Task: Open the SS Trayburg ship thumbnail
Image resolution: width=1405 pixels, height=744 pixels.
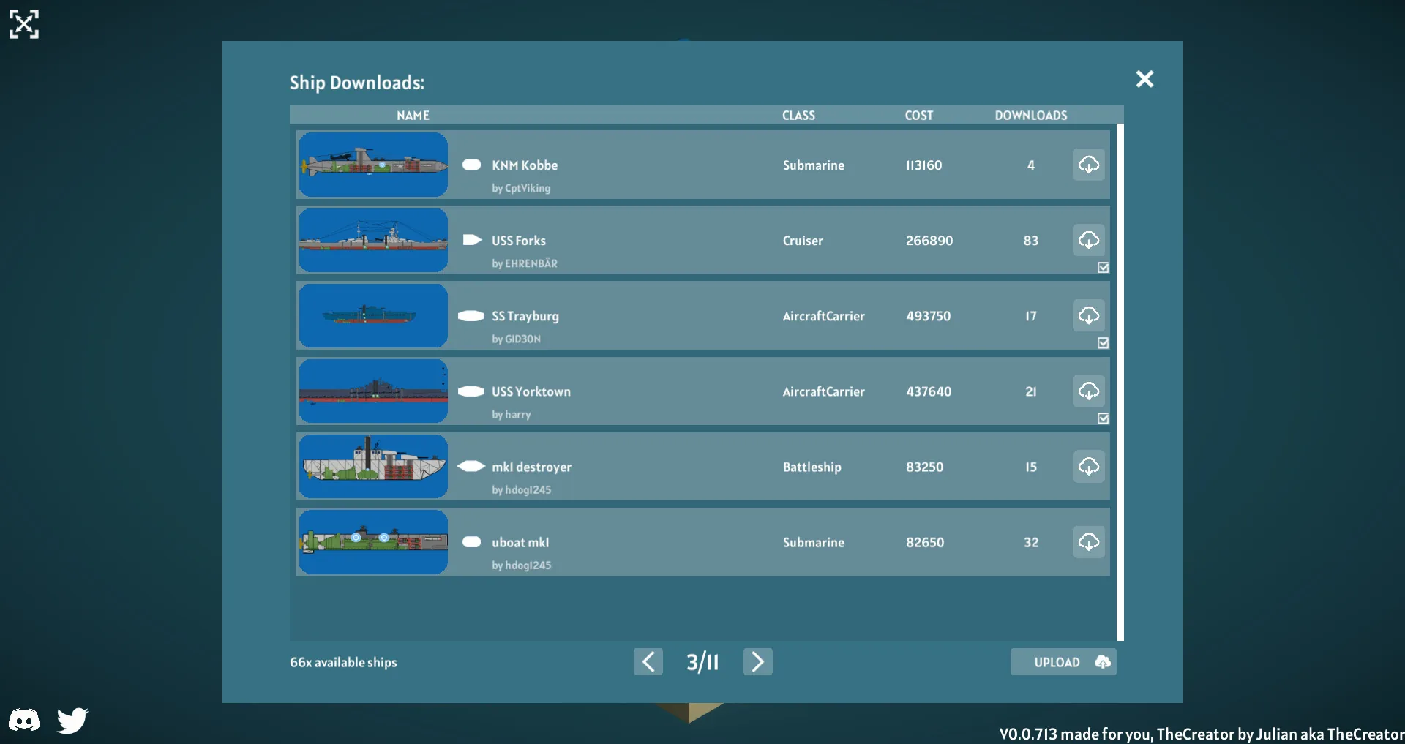Action: pyautogui.click(x=373, y=315)
